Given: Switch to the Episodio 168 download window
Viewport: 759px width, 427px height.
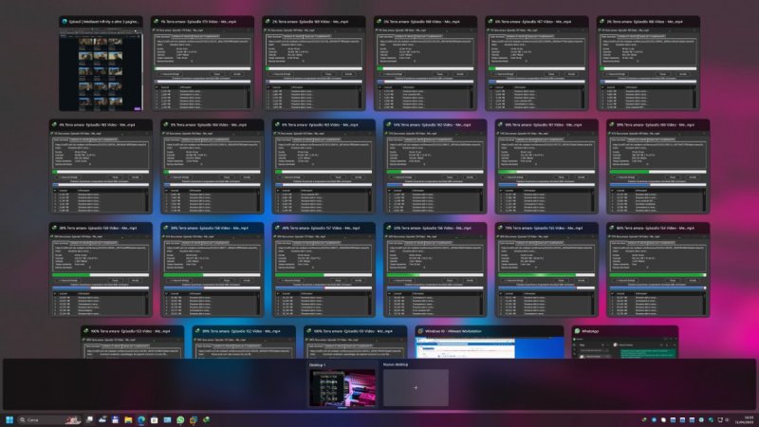Looking at the screenshot, I should 425,64.
